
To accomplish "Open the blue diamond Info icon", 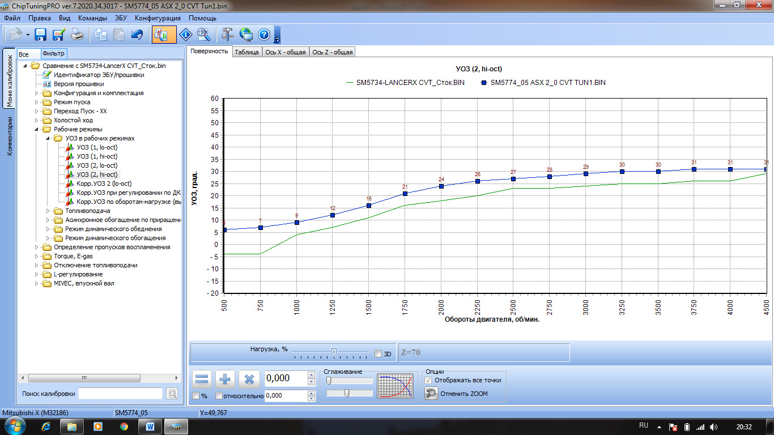I will 186,35.
